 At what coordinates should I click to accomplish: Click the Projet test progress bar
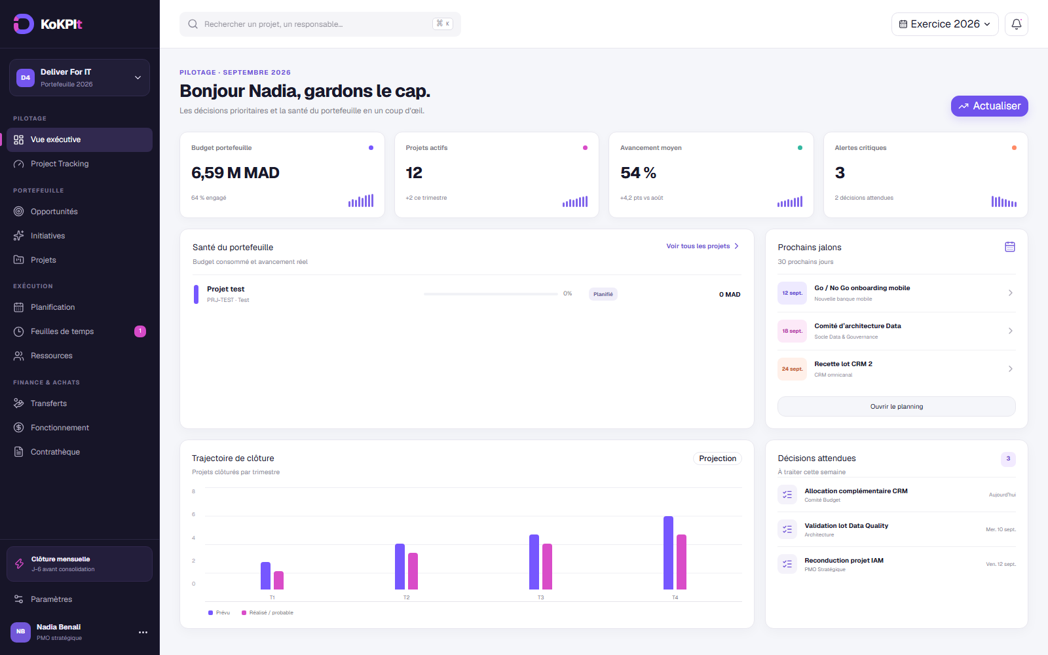click(x=491, y=294)
